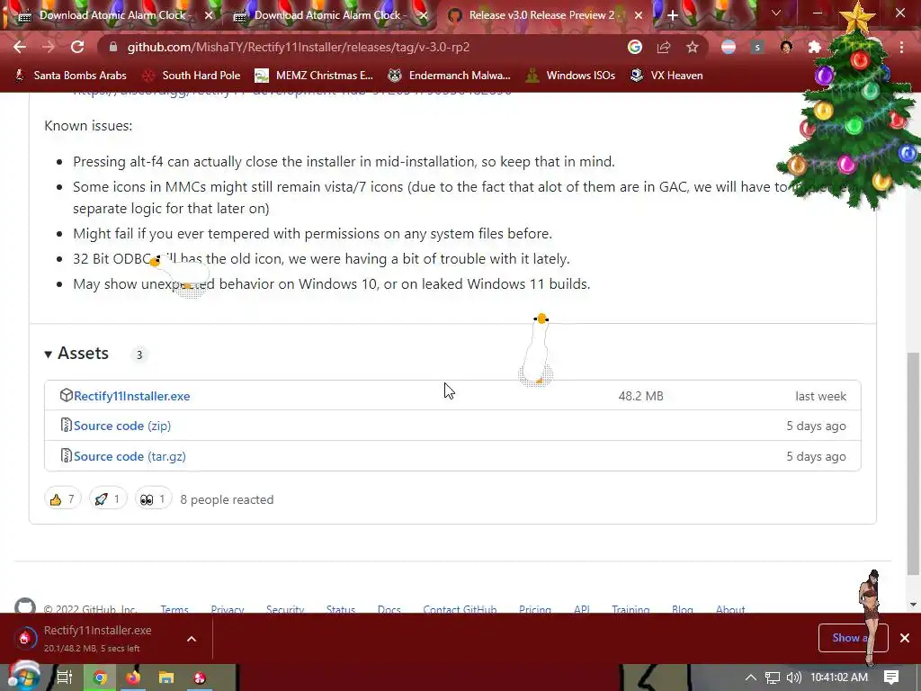Bookmark this page with the star icon
Screen dimensions: 921x691
(x=693, y=47)
